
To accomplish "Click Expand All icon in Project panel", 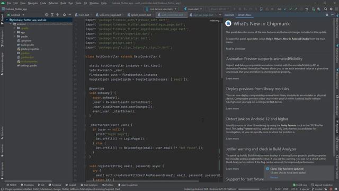I will tap(52, 15).
